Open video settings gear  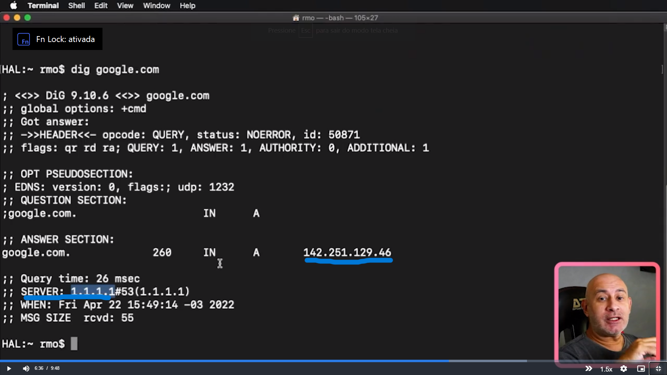[624, 369]
